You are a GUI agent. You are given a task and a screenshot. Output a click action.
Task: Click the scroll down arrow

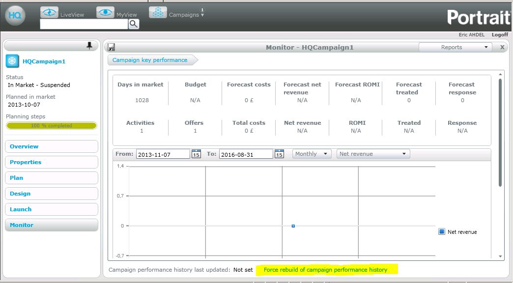[x=500, y=256]
